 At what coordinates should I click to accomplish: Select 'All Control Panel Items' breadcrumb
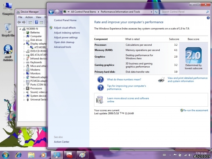pos(83,12)
